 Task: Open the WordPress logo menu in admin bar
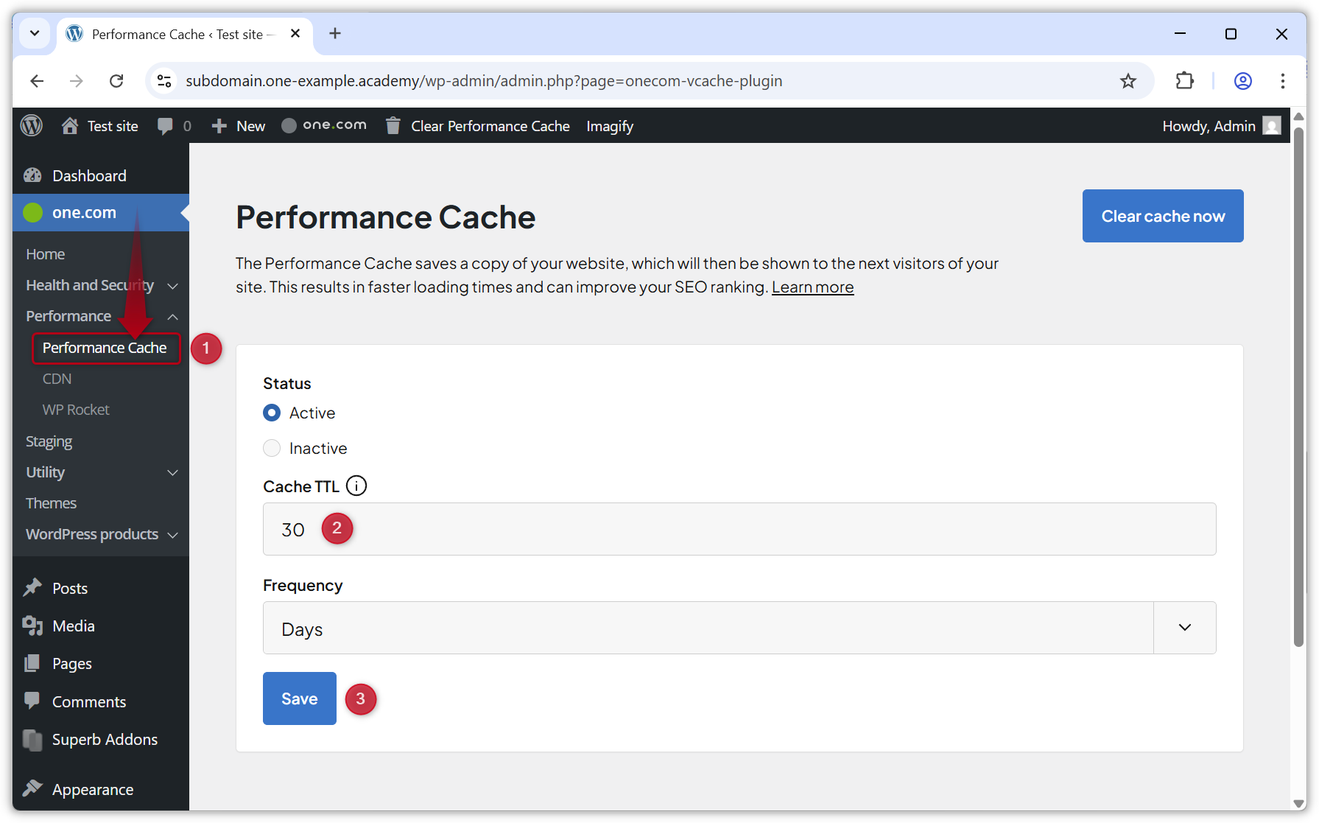click(31, 125)
